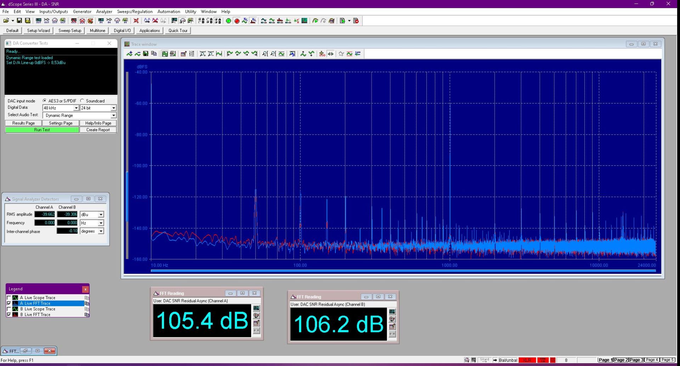This screenshot has height=366, width=680.
Task: Open the Analyzer menu
Action: coord(104,12)
